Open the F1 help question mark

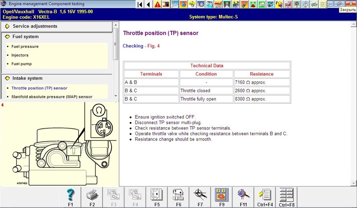coord(70,197)
